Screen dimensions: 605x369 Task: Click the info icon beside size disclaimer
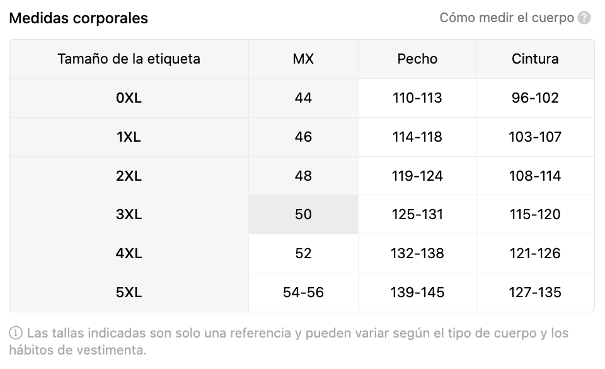point(15,332)
